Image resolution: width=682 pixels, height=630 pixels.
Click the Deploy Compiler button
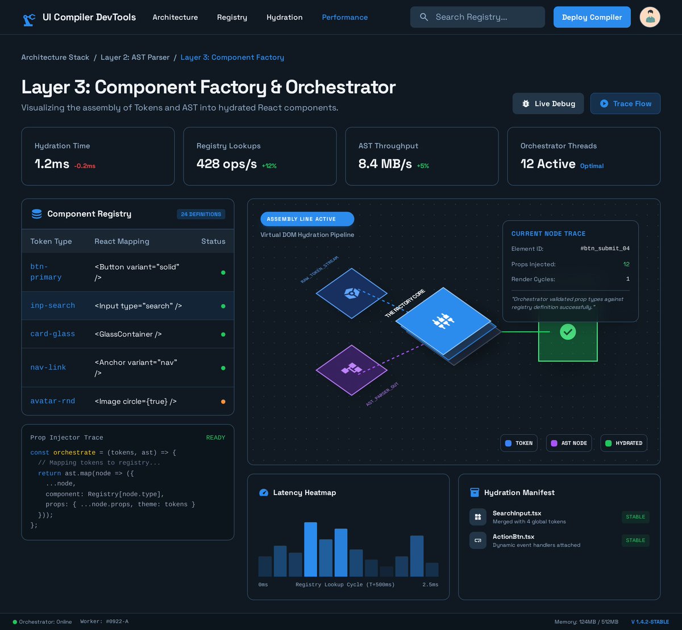pos(592,17)
